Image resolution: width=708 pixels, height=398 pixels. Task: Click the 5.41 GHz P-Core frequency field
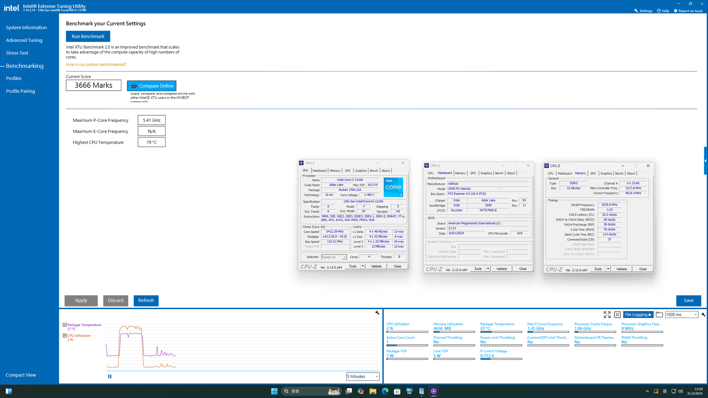point(152,120)
